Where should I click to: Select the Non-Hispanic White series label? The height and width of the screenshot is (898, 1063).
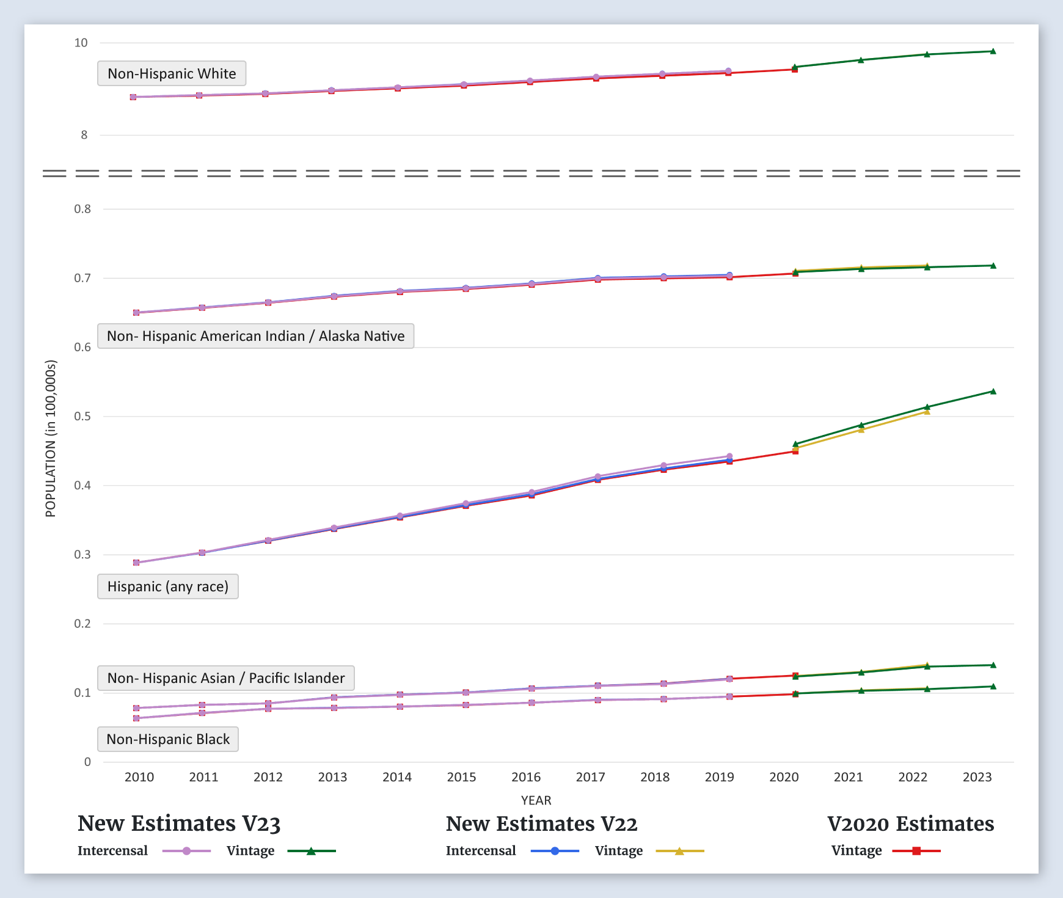[172, 73]
